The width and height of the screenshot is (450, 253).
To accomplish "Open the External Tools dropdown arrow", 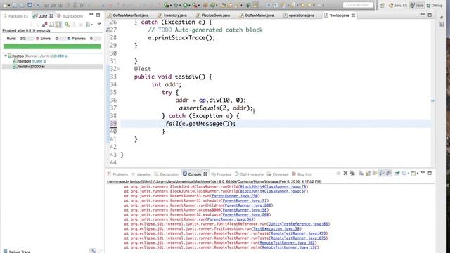I will [198, 5].
